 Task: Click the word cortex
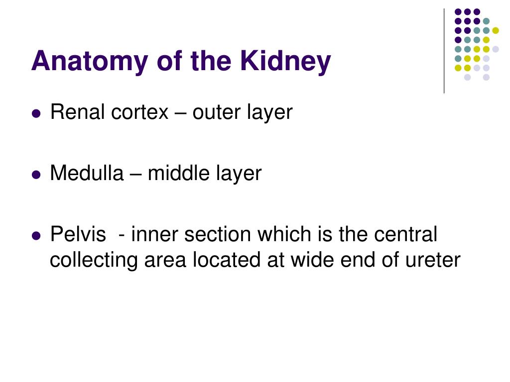pyautogui.click(x=139, y=113)
